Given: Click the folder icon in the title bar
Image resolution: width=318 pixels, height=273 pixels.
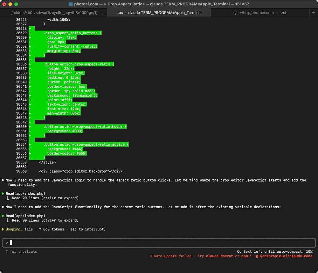Looking at the screenshot, I should click(71, 4).
